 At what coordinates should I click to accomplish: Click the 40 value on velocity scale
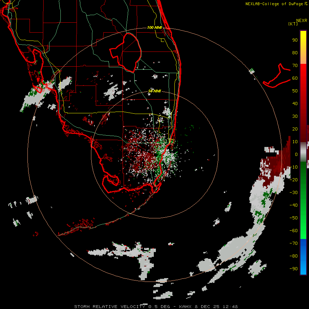click(x=295, y=103)
